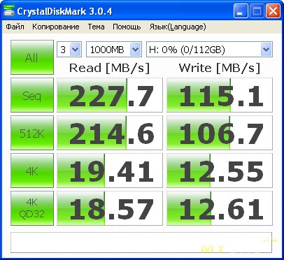The width and height of the screenshot is (284, 260).
Task: Run all benchmarks with the All button
Action: [x=32, y=57]
